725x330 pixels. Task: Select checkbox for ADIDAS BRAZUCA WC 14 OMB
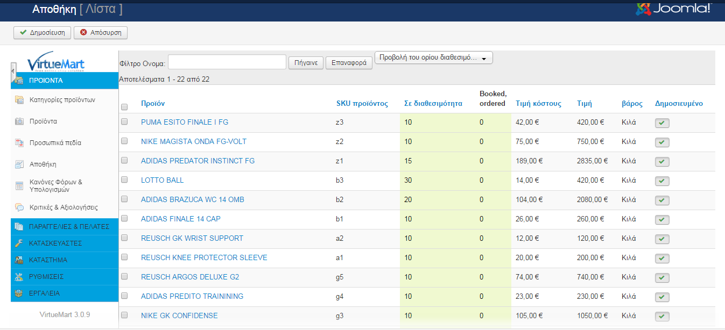[124, 199]
